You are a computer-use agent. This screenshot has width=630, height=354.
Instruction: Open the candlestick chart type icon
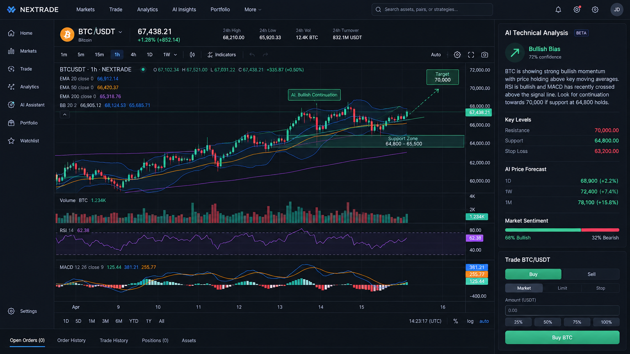192,54
